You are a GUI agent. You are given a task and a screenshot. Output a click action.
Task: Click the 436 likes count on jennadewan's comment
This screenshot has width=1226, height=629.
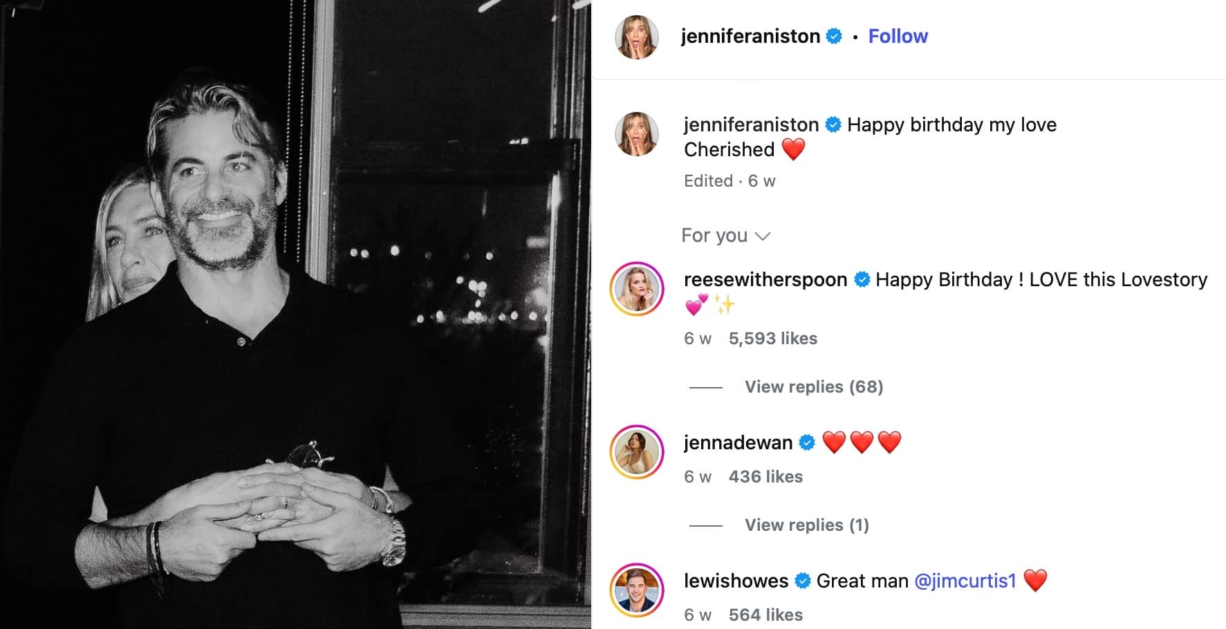(766, 476)
